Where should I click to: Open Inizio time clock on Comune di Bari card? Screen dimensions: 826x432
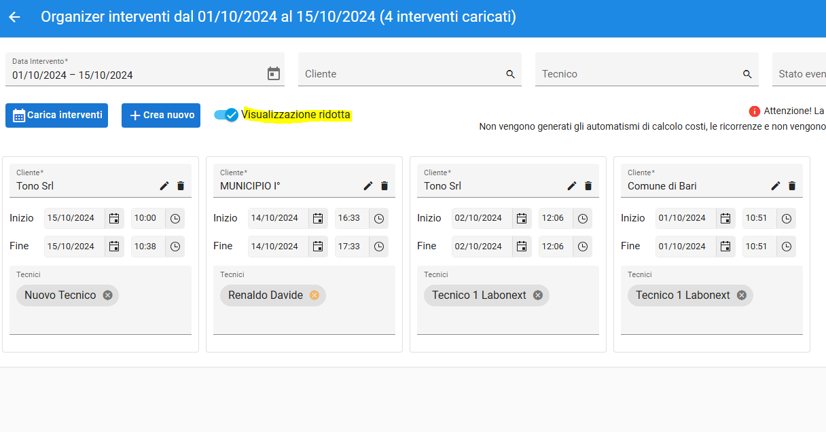pyautogui.click(x=787, y=218)
